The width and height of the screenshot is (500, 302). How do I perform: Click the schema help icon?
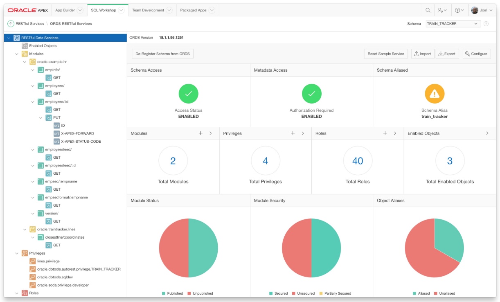point(486,24)
